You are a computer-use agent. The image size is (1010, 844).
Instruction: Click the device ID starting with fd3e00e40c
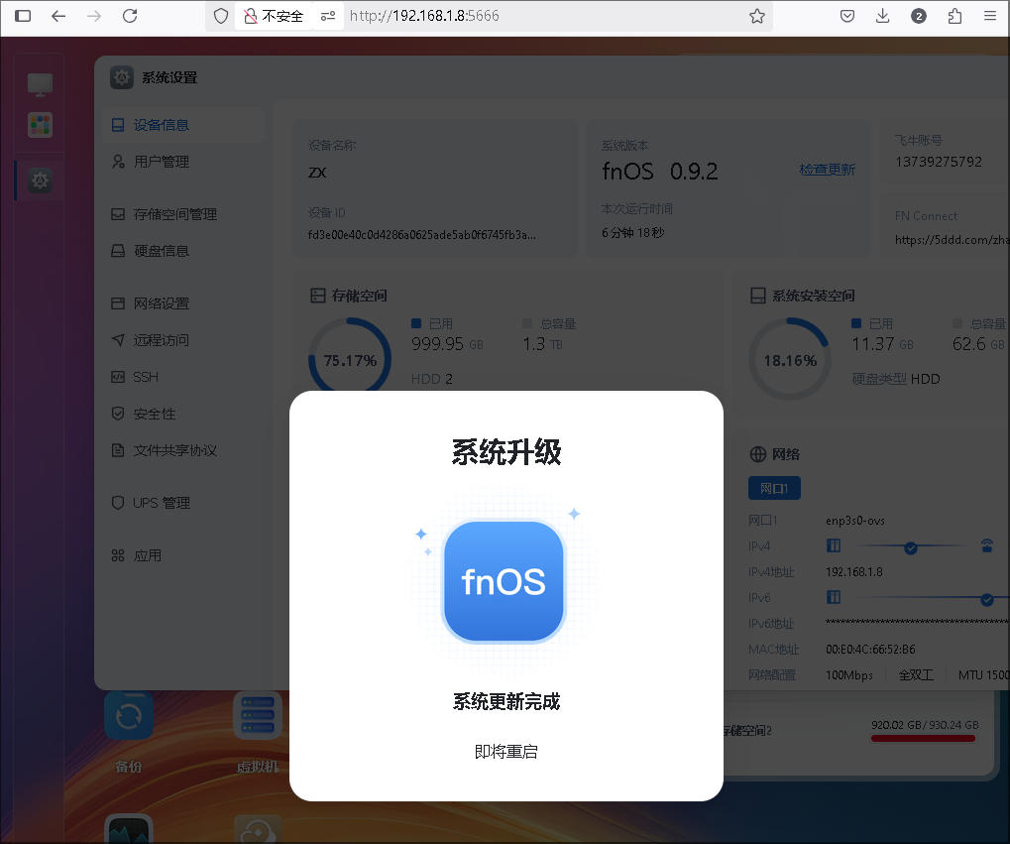[x=422, y=235]
